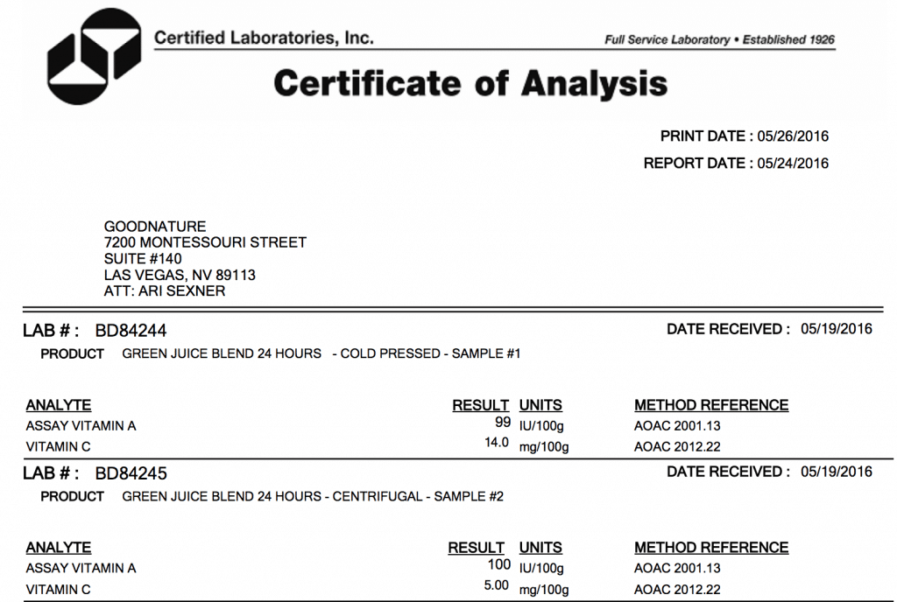Select the Vitamin C result 14.0

[x=497, y=443]
